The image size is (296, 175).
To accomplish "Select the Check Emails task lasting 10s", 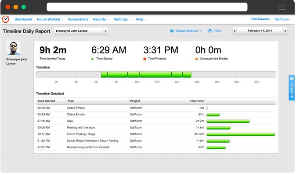I will click(76, 108).
